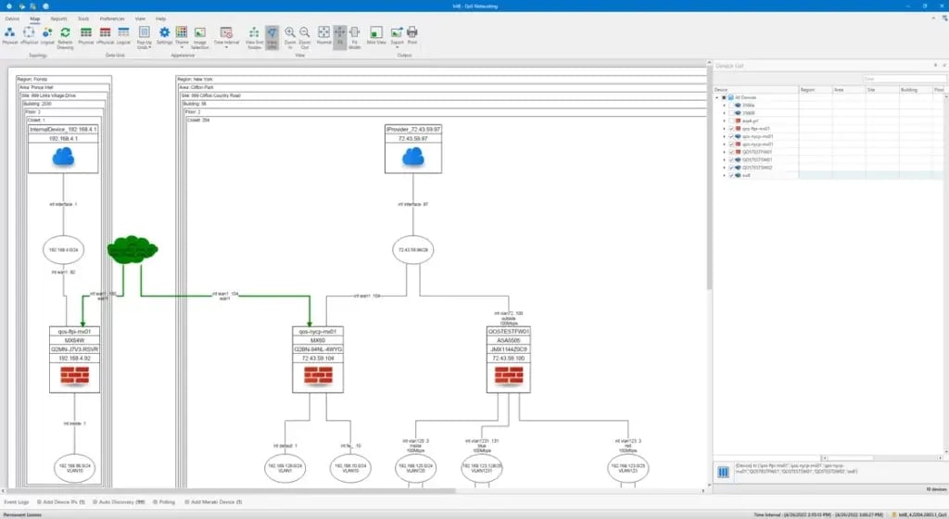The width and height of the screenshot is (949, 519).
Task: Uncheck the qos-ftpi-mx01 device checkbox
Action: pos(730,129)
